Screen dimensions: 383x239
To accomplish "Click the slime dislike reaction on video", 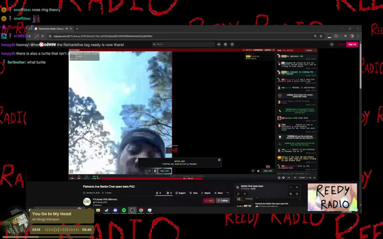I will click(x=169, y=193).
